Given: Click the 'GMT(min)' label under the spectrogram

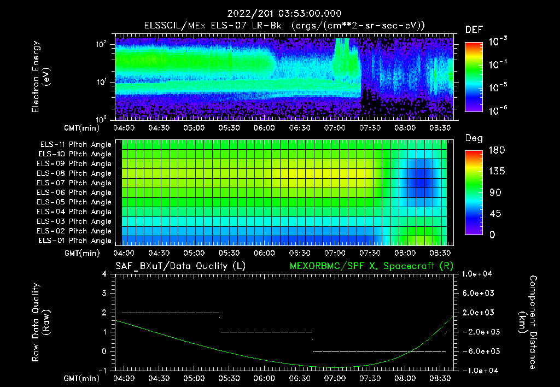Looking at the screenshot, I should tap(82, 128).
